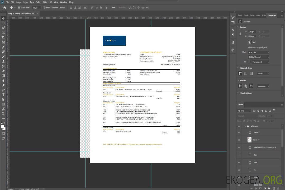Screen dimensions: 285x190
Task: Select the Layer 3 layer
Action: 256,140
